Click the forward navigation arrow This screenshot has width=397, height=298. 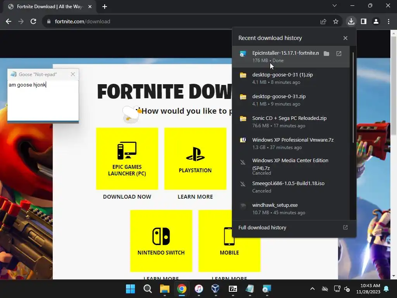click(21, 22)
